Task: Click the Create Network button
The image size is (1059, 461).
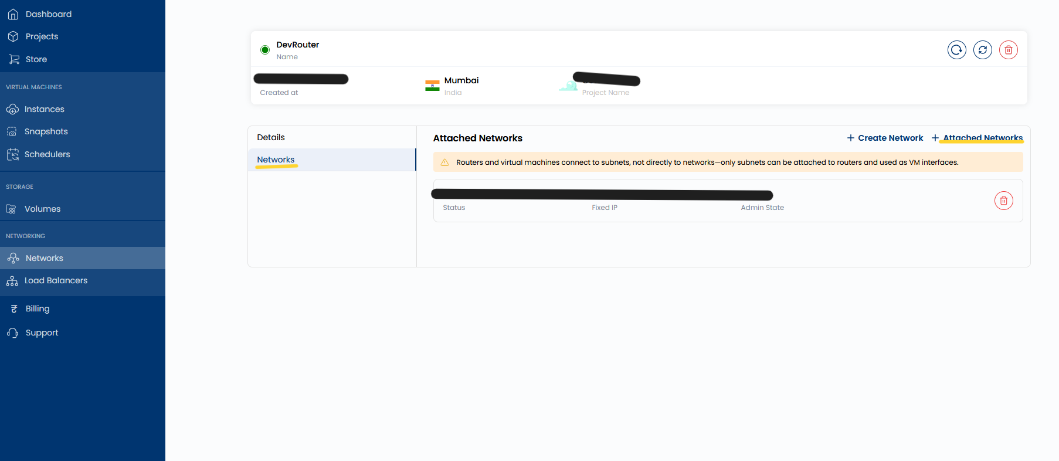Action: coord(885,138)
